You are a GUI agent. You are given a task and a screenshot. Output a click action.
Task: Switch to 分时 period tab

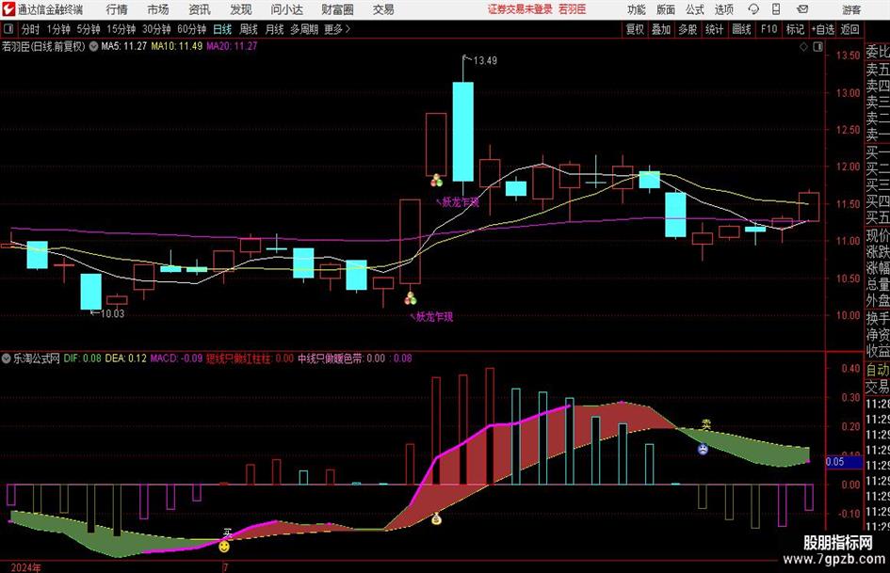coord(31,29)
